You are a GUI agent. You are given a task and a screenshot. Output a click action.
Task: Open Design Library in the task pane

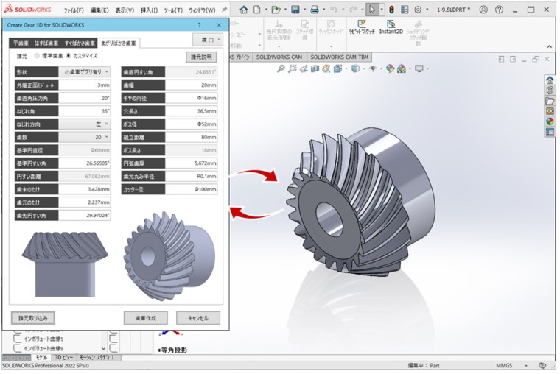pyautogui.click(x=550, y=91)
